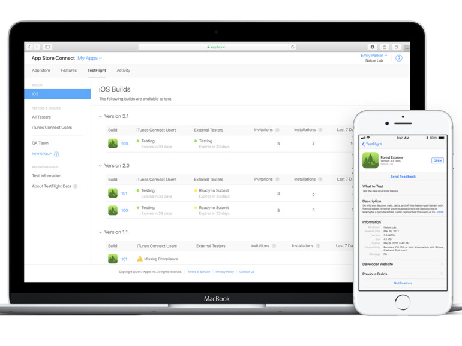
Task: Click Missing Compliance warning triangle
Action: [140, 259]
